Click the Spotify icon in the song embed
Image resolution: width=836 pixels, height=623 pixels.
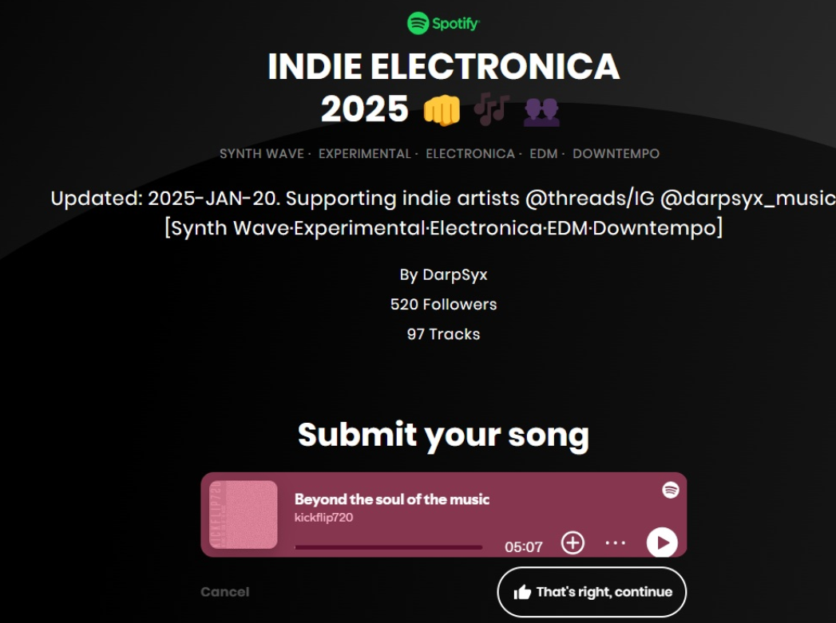(x=671, y=490)
